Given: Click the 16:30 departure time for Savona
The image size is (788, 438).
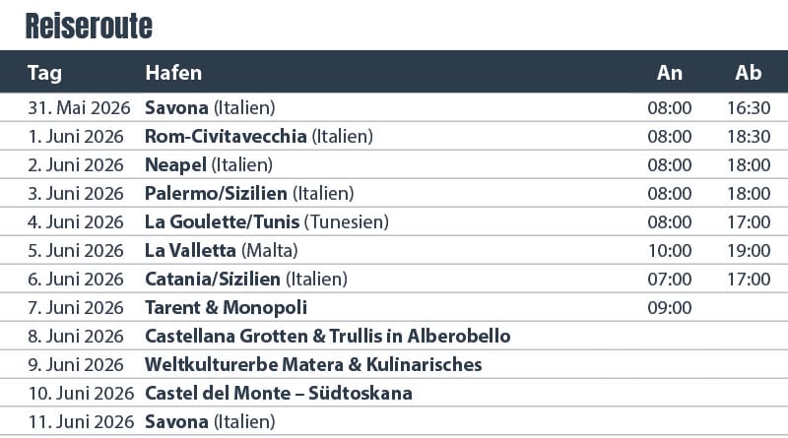Looking at the screenshot, I should (750, 107).
